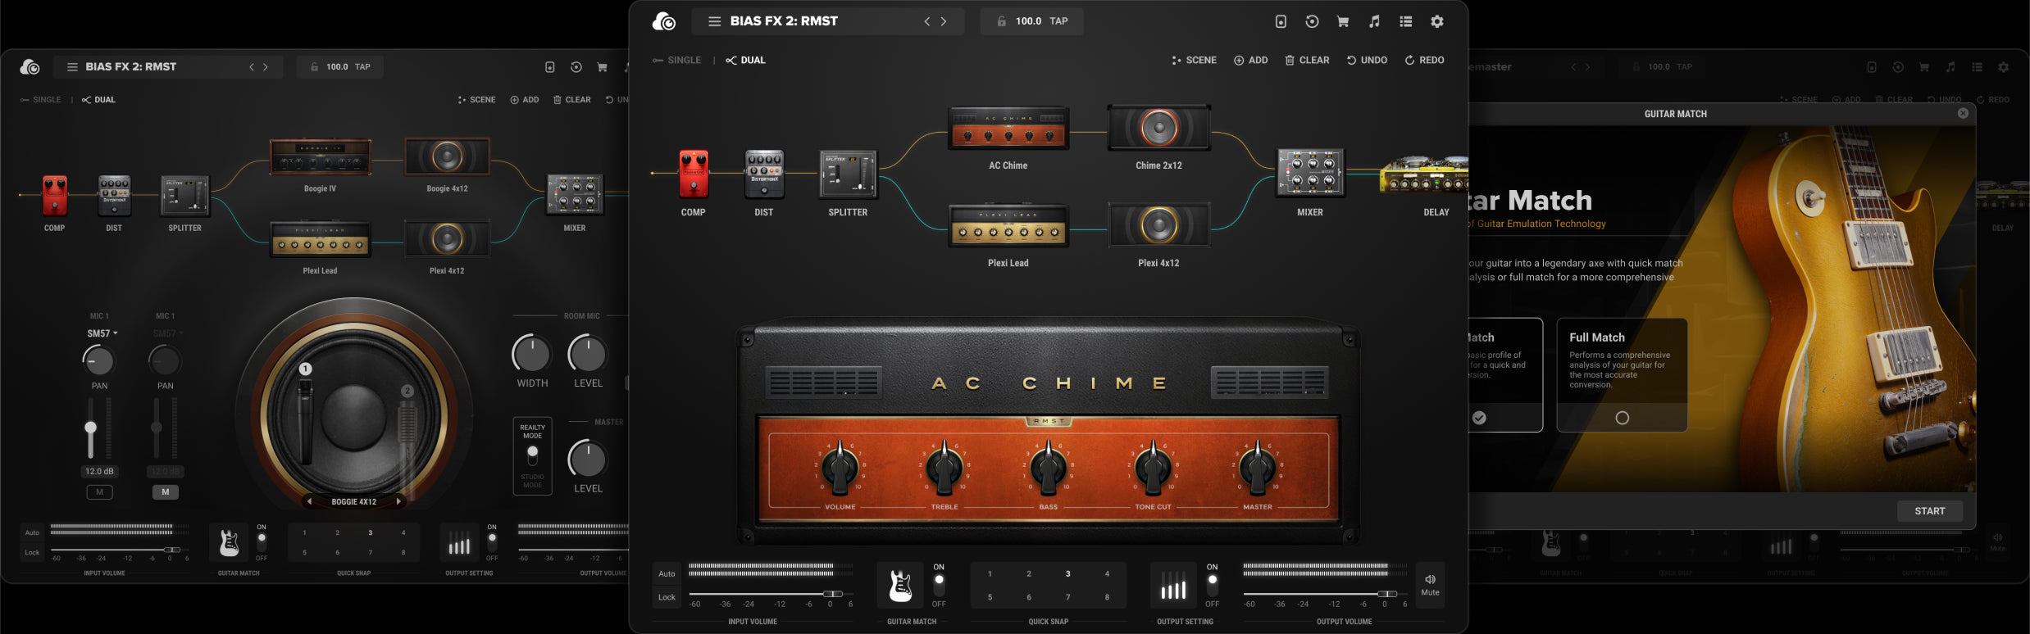2030x634 pixels.
Task: Click next arrow beside BOGGIE 4X12 cabinet name
Action: 398,501
